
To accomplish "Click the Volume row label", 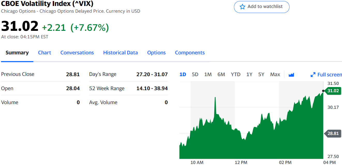I will tap(10, 102).
